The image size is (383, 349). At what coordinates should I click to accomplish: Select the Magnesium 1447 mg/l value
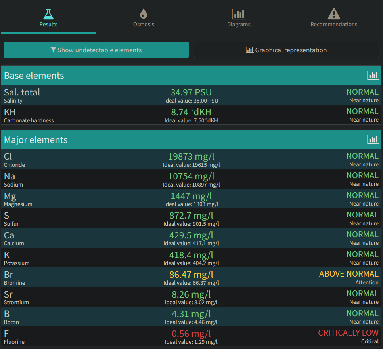191,196
